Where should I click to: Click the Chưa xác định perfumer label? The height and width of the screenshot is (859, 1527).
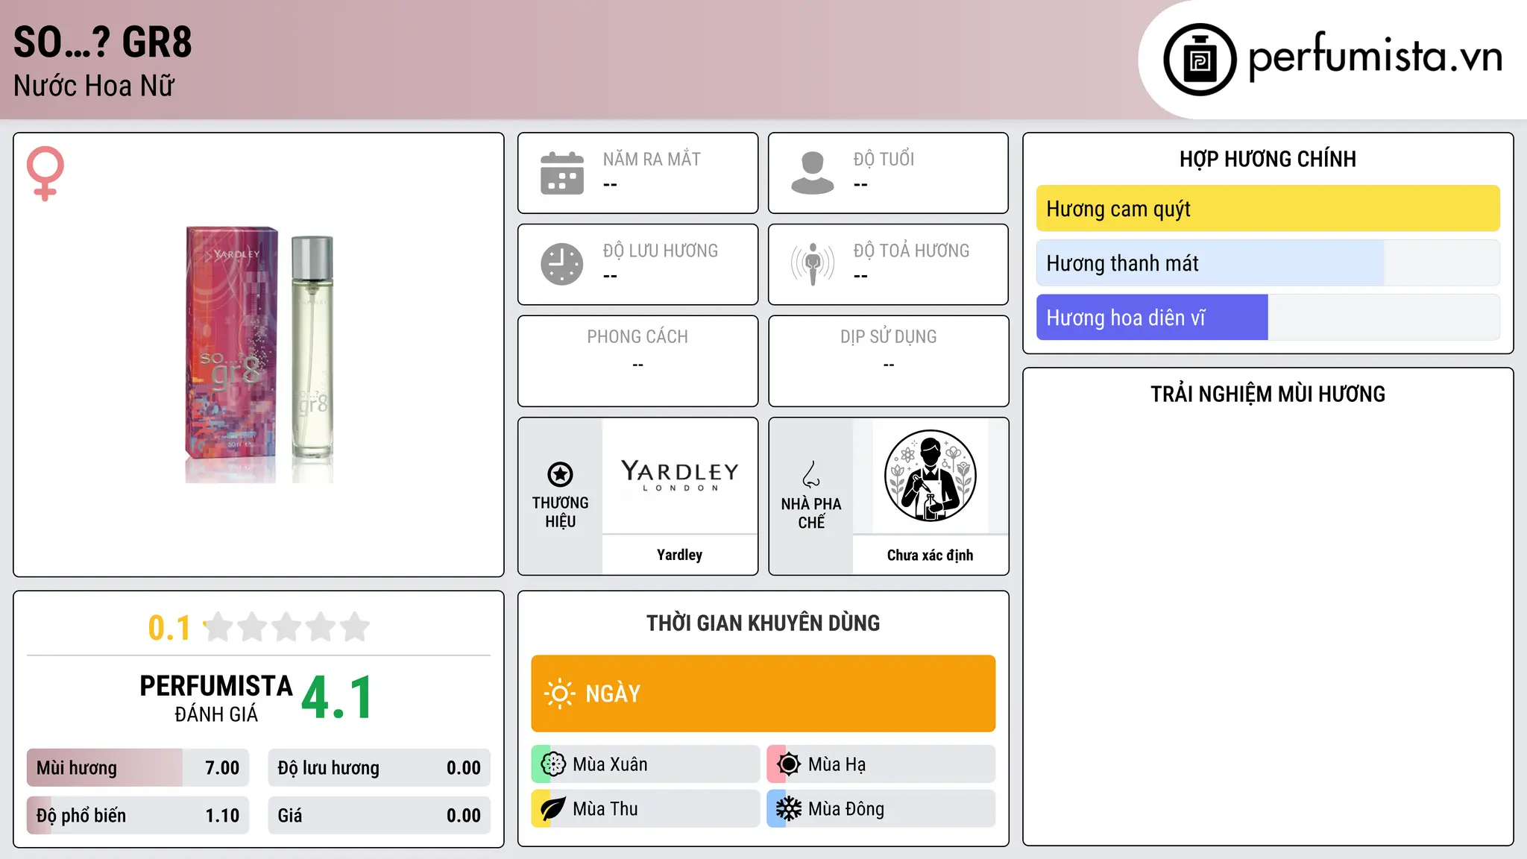click(930, 555)
